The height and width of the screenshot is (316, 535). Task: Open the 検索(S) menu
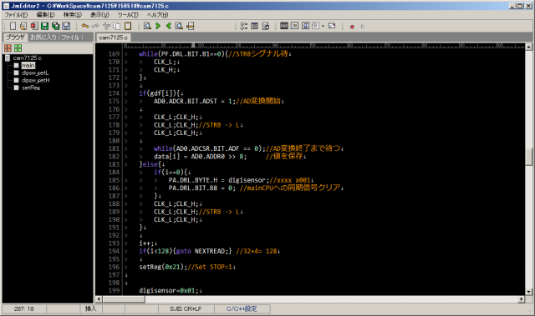click(x=73, y=15)
